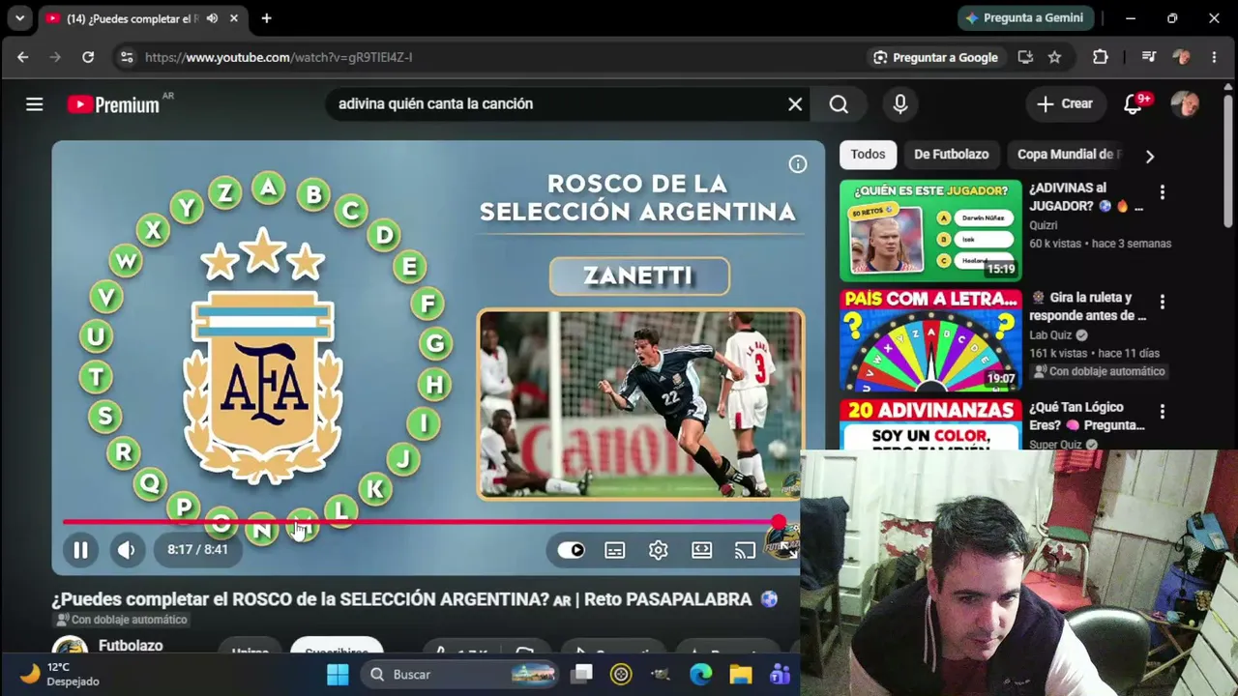Open the ¿ADIVINAS al JUGADOR? video title
The height and width of the screenshot is (696, 1238).
[1086, 196]
